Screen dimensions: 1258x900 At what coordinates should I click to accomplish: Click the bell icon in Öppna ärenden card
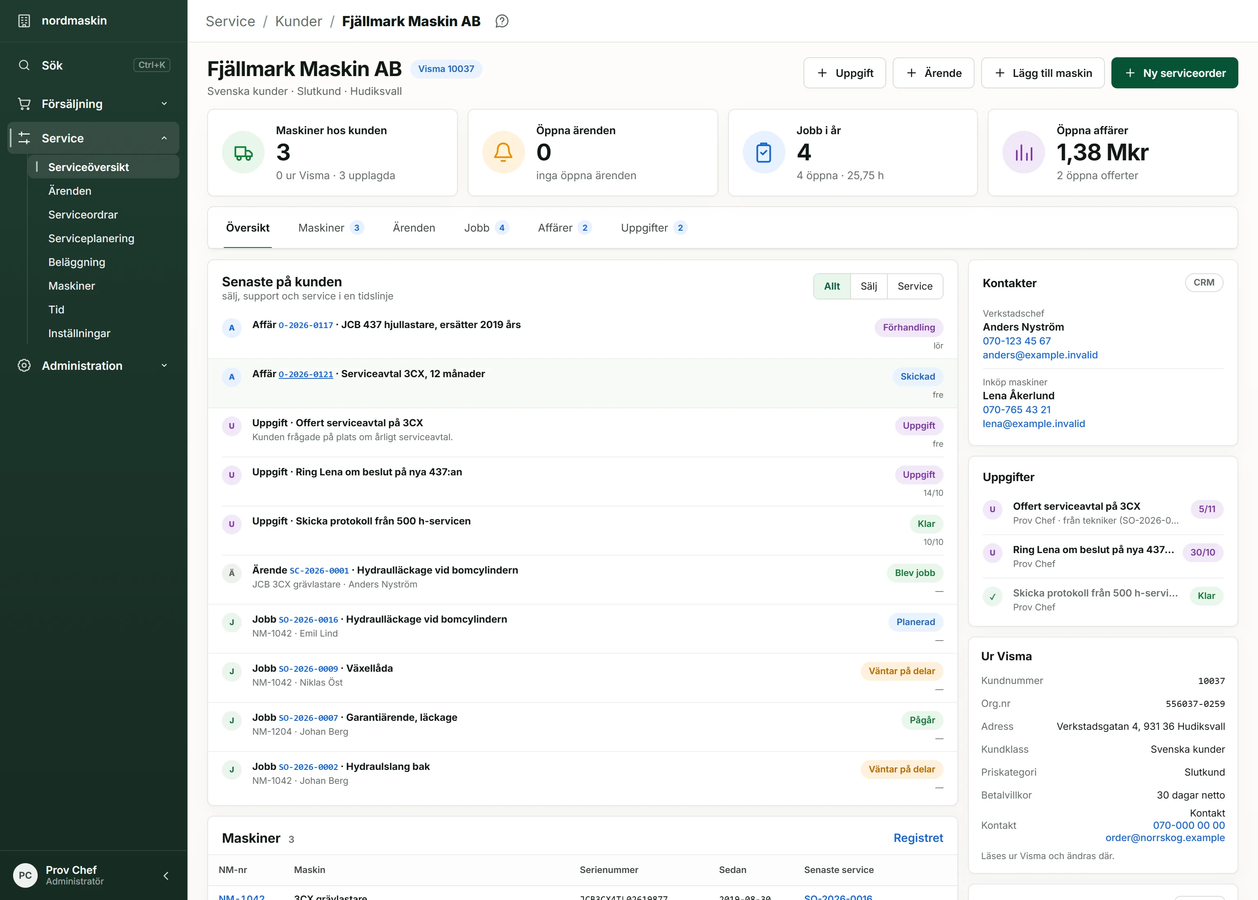[x=503, y=153]
